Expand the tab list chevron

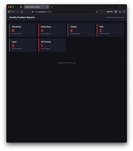point(120,7)
